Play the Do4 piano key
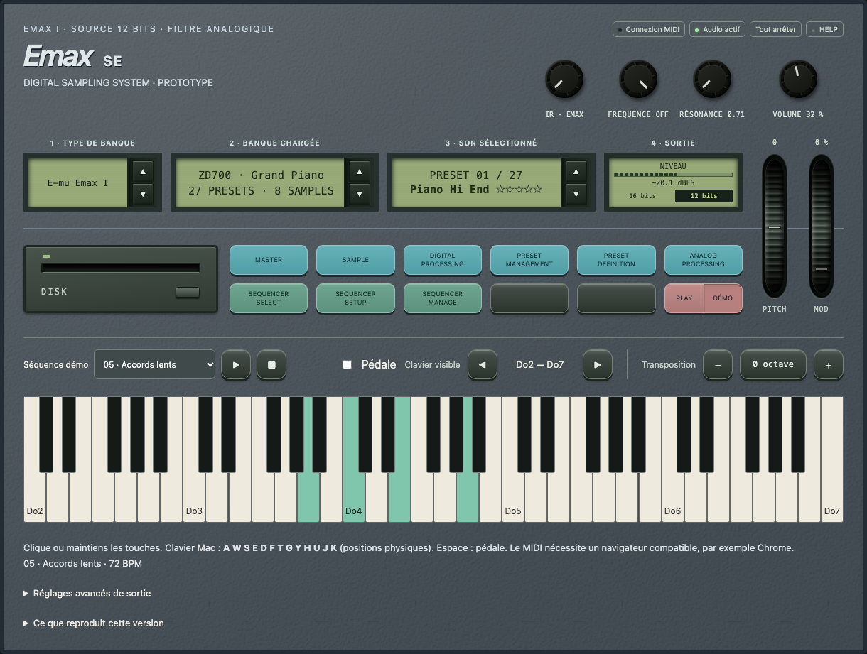 tap(354, 497)
